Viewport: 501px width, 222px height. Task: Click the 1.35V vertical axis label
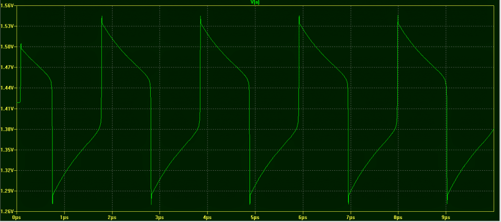pyautogui.click(x=8, y=150)
